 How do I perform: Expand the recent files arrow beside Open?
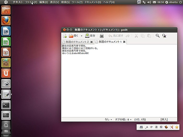coord(82,36)
